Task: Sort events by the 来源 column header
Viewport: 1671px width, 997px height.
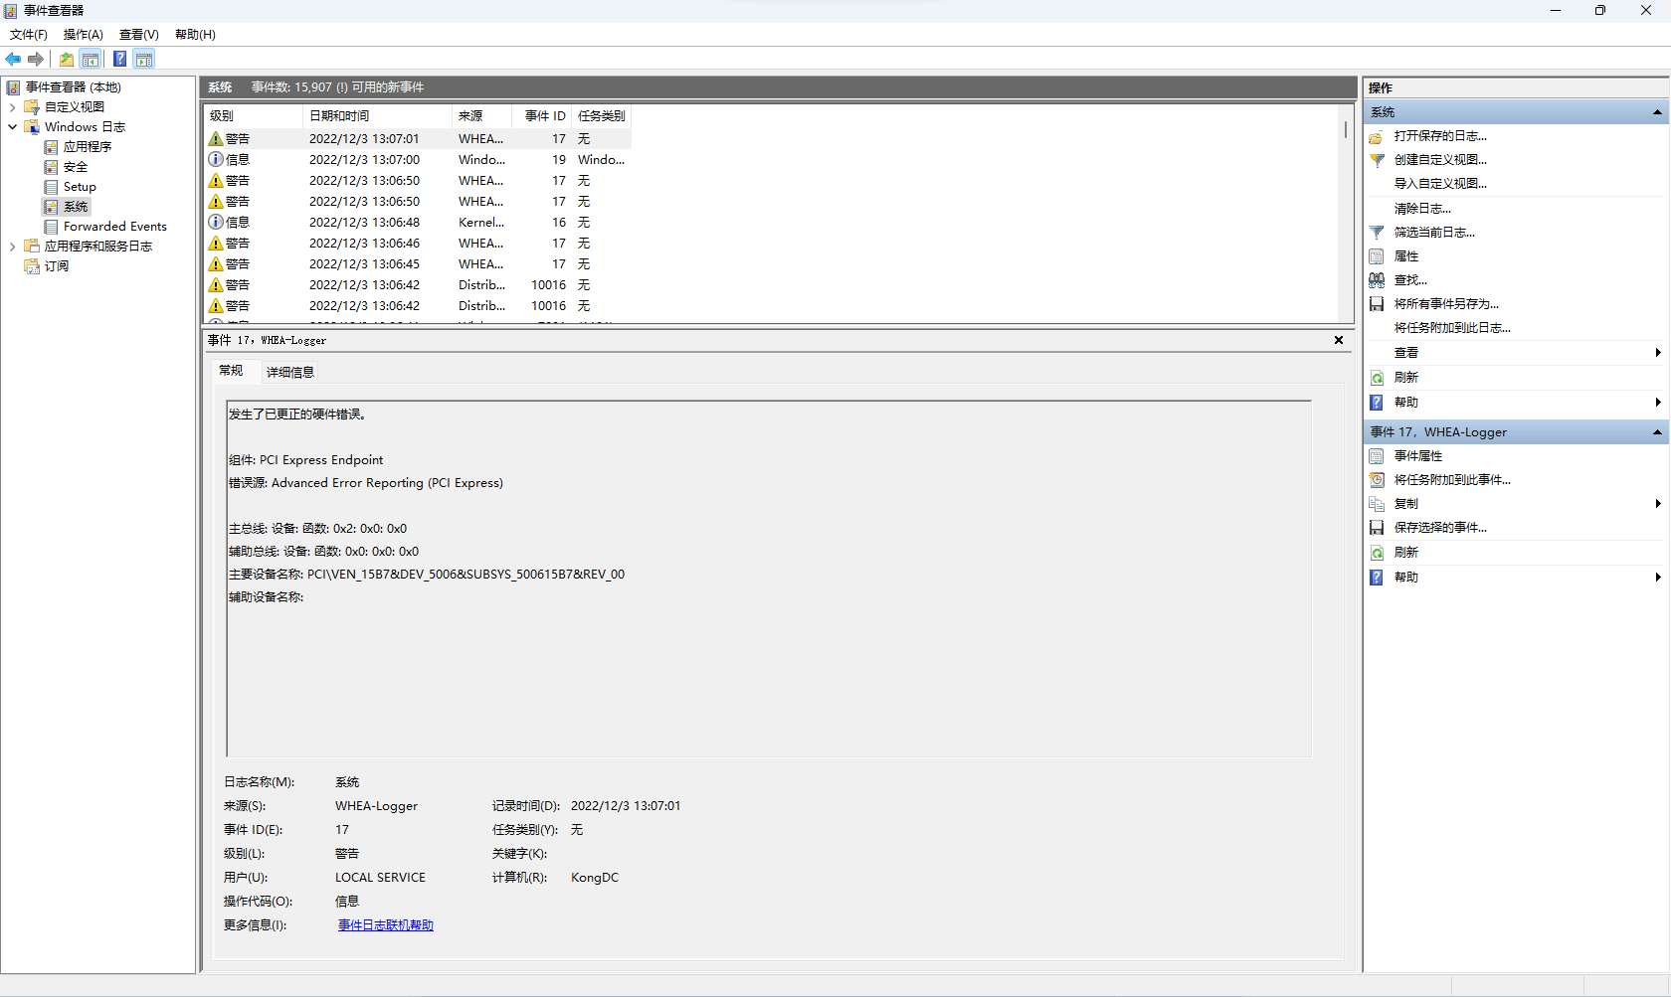Action: click(x=481, y=116)
